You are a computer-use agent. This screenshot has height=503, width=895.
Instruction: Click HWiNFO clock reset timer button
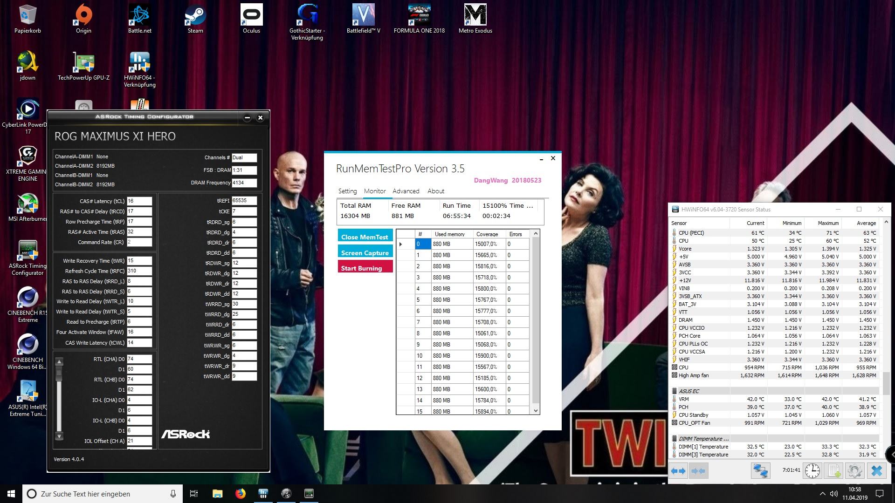point(812,471)
